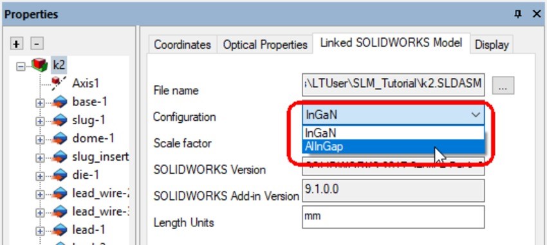Click the collapse-all minus button above tree
The height and width of the screenshot is (245, 547).
37,44
